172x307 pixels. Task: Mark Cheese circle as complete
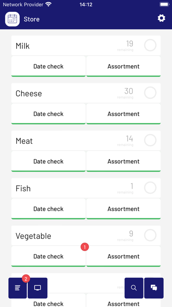tap(150, 93)
